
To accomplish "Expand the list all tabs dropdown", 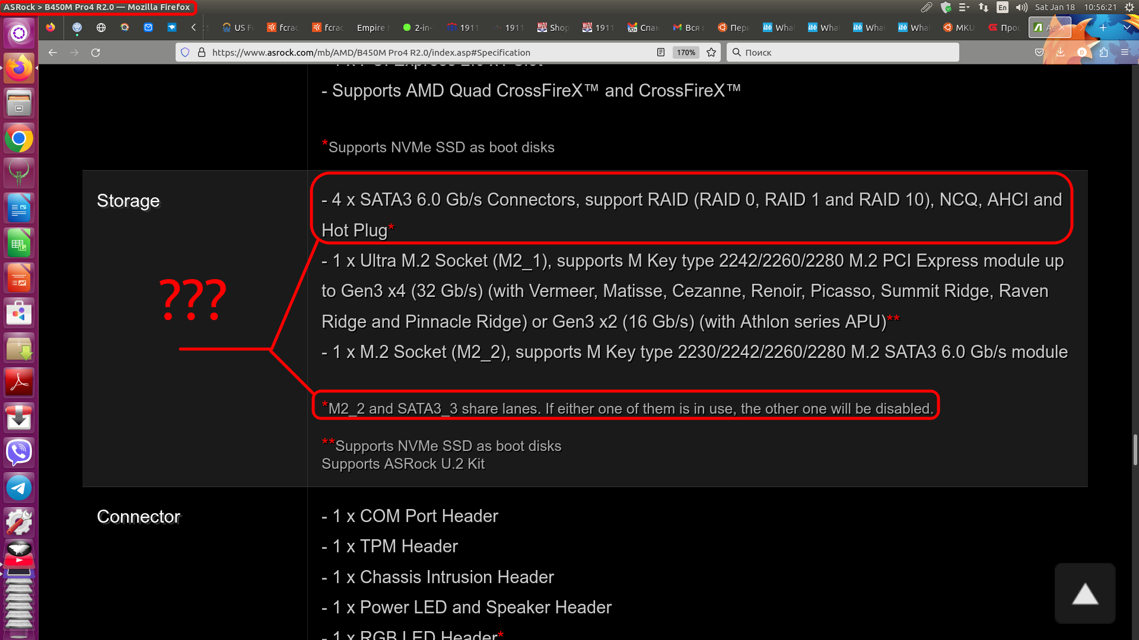I will coord(1127,27).
